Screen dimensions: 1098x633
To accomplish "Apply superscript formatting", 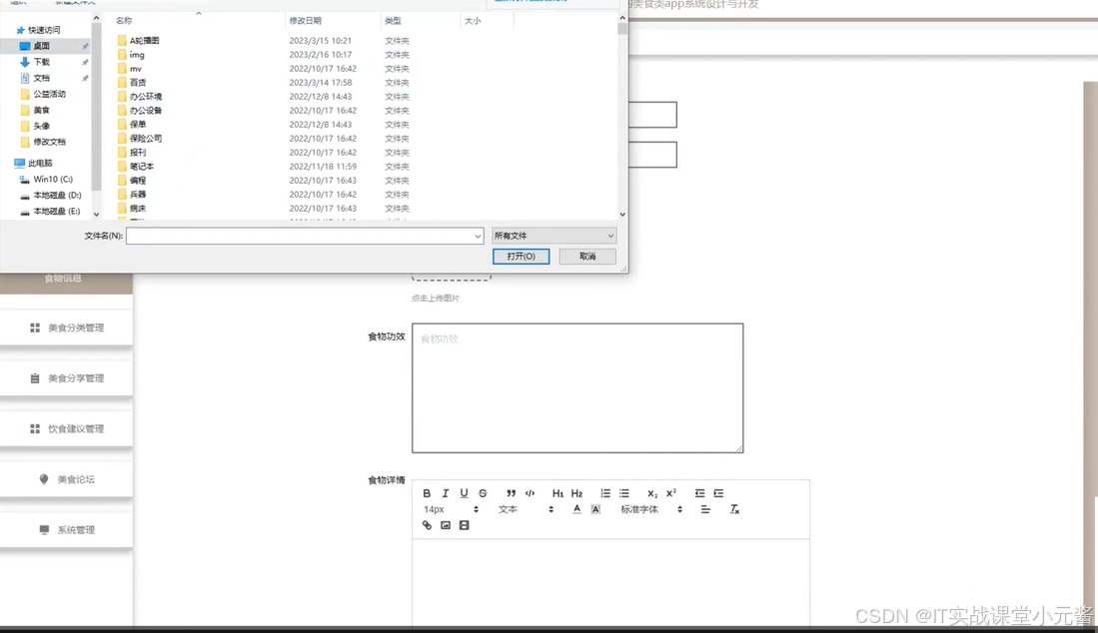I will click(670, 493).
